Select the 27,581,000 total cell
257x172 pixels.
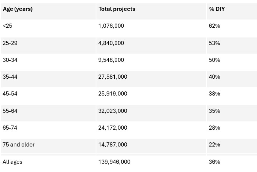[x=112, y=77]
